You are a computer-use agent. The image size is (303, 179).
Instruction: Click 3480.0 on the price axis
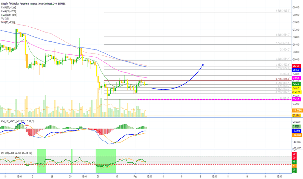point(296,74)
